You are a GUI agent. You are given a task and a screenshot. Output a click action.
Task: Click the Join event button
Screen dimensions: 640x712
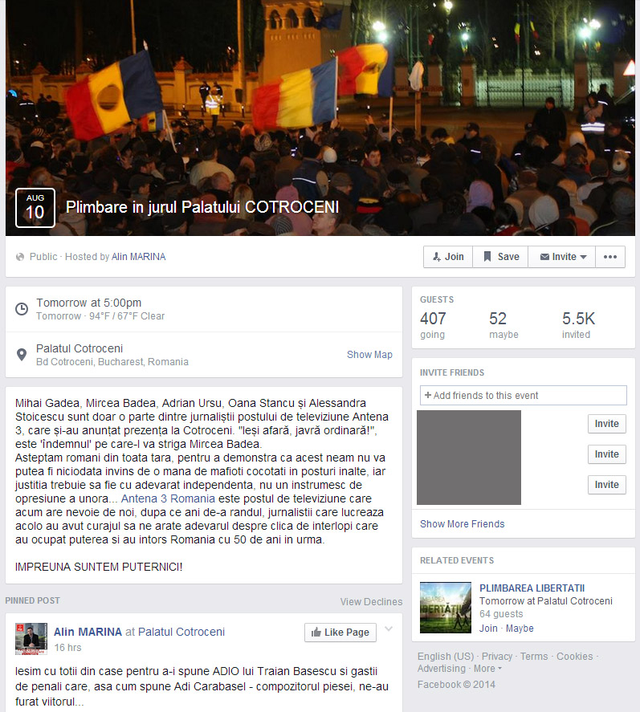pyautogui.click(x=448, y=257)
